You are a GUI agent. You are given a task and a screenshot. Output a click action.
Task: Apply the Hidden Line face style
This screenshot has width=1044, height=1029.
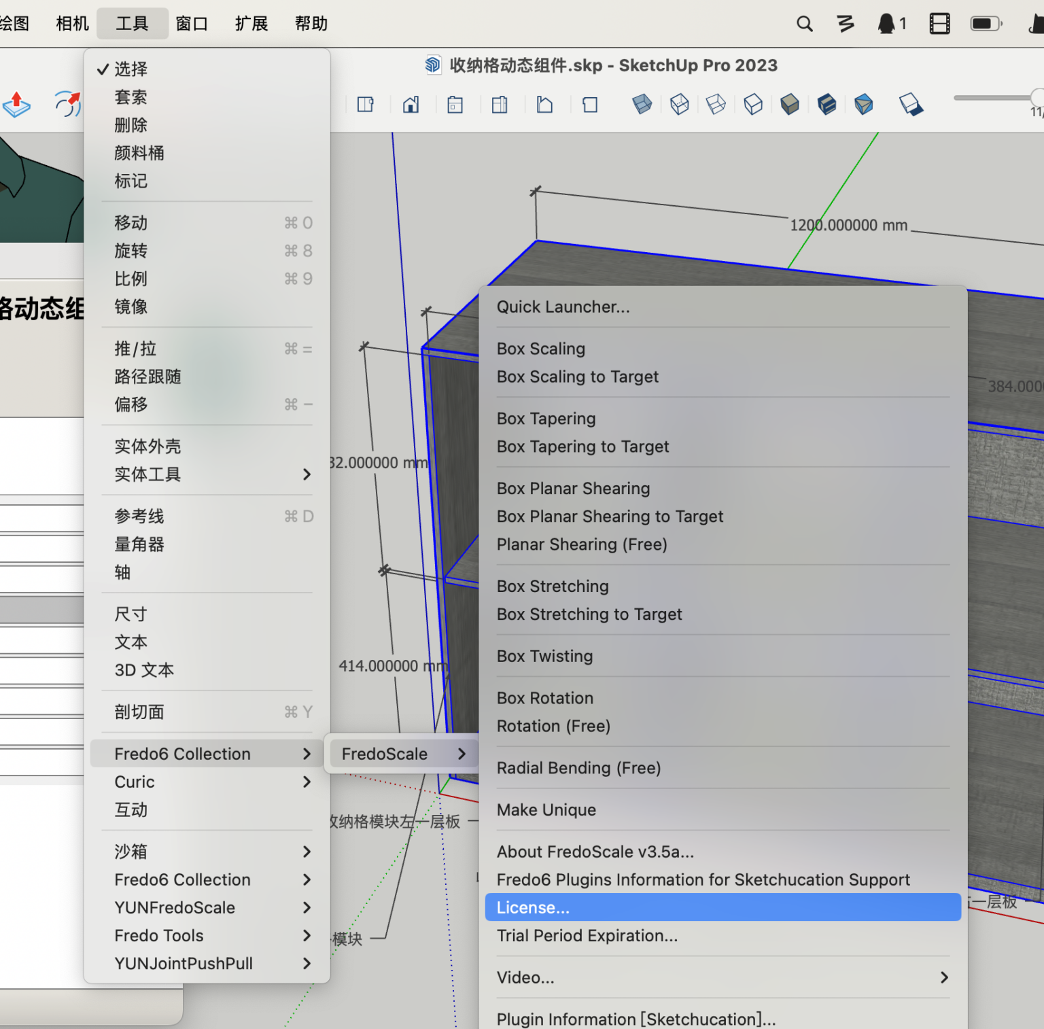pyautogui.click(x=753, y=105)
